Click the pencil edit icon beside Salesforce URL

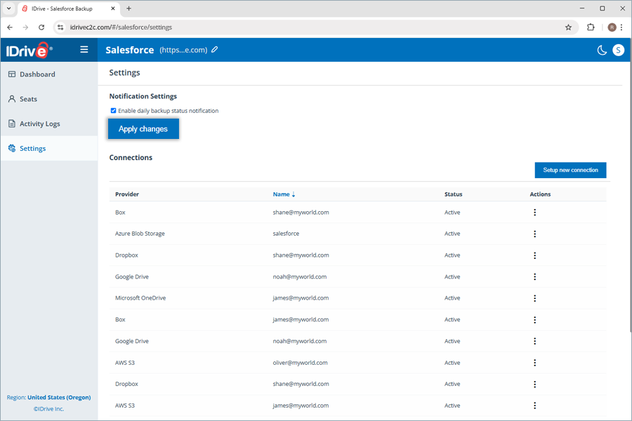coord(215,50)
